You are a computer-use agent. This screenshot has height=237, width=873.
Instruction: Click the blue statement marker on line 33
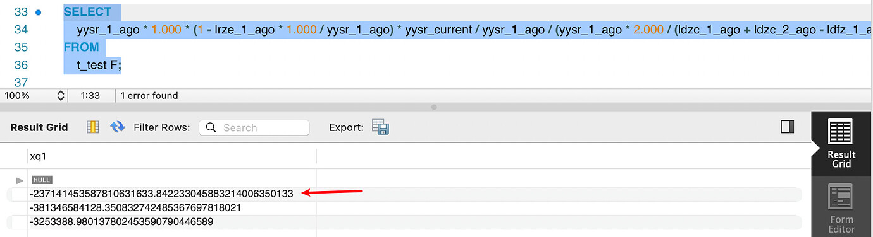[38, 12]
